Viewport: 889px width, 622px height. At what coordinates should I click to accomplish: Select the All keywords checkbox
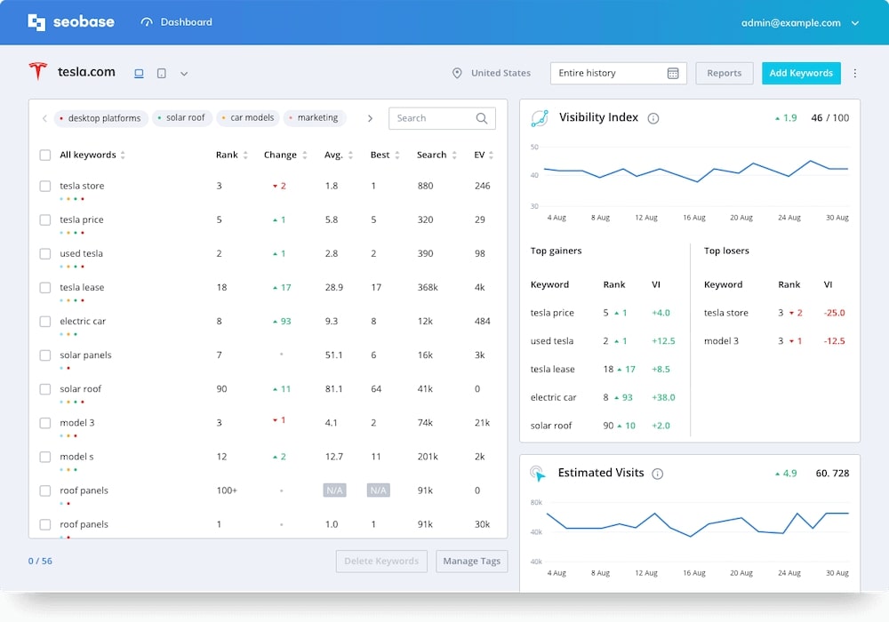click(x=45, y=155)
